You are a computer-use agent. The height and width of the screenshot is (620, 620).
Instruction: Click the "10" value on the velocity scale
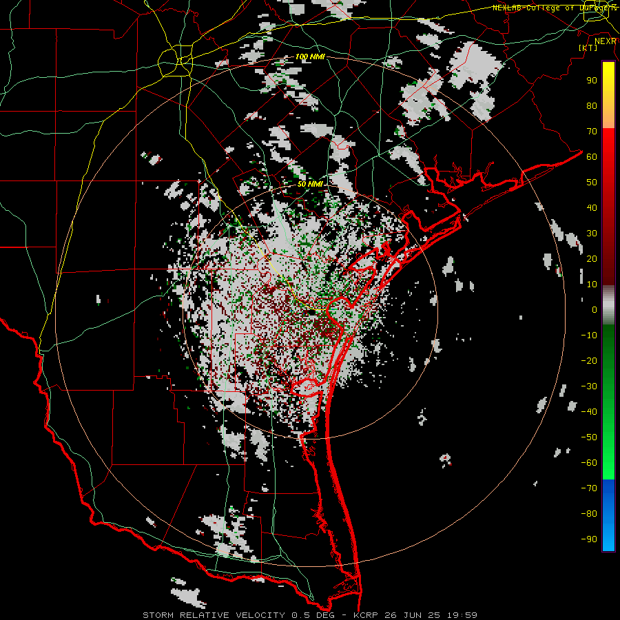pyautogui.click(x=592, y=285)
